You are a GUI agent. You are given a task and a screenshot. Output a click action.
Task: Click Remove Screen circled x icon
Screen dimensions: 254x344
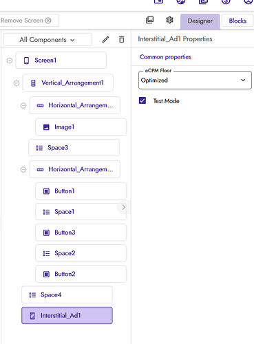click(x=48, y=21)
